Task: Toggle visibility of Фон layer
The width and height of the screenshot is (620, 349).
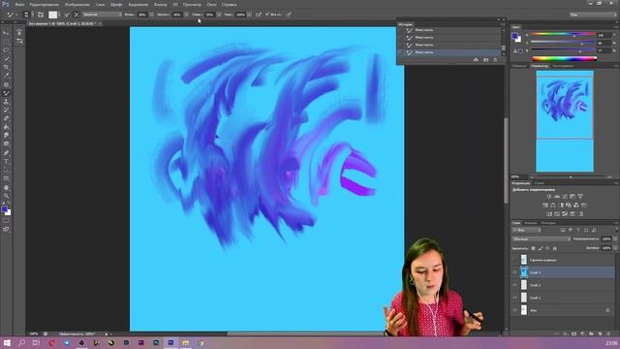Action: point(514,310)
